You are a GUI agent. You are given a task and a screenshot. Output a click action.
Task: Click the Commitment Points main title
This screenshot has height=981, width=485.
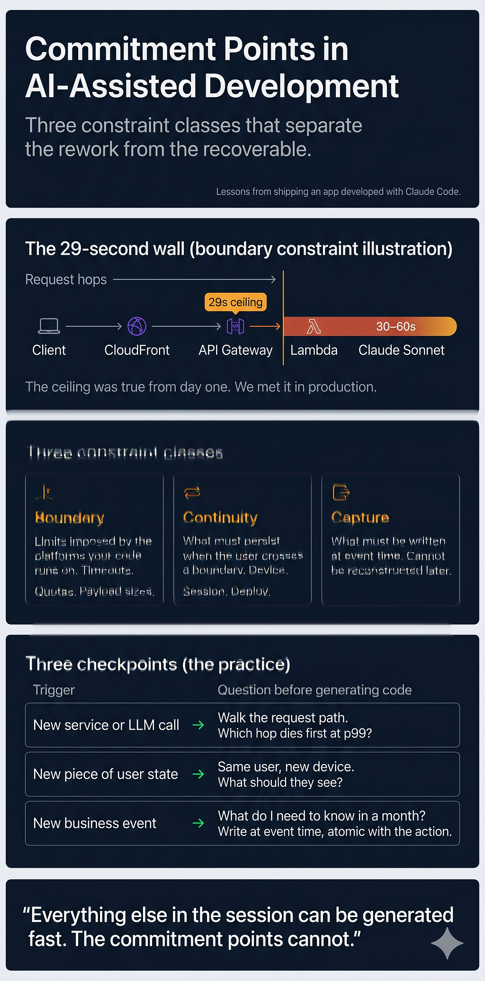tap(212, 67)
